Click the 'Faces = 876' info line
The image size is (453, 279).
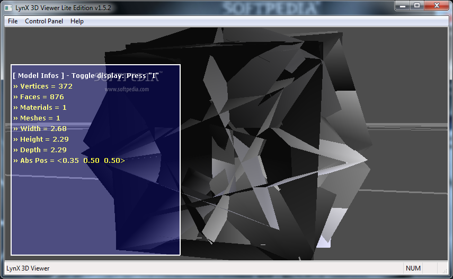[x=39, y=97]
